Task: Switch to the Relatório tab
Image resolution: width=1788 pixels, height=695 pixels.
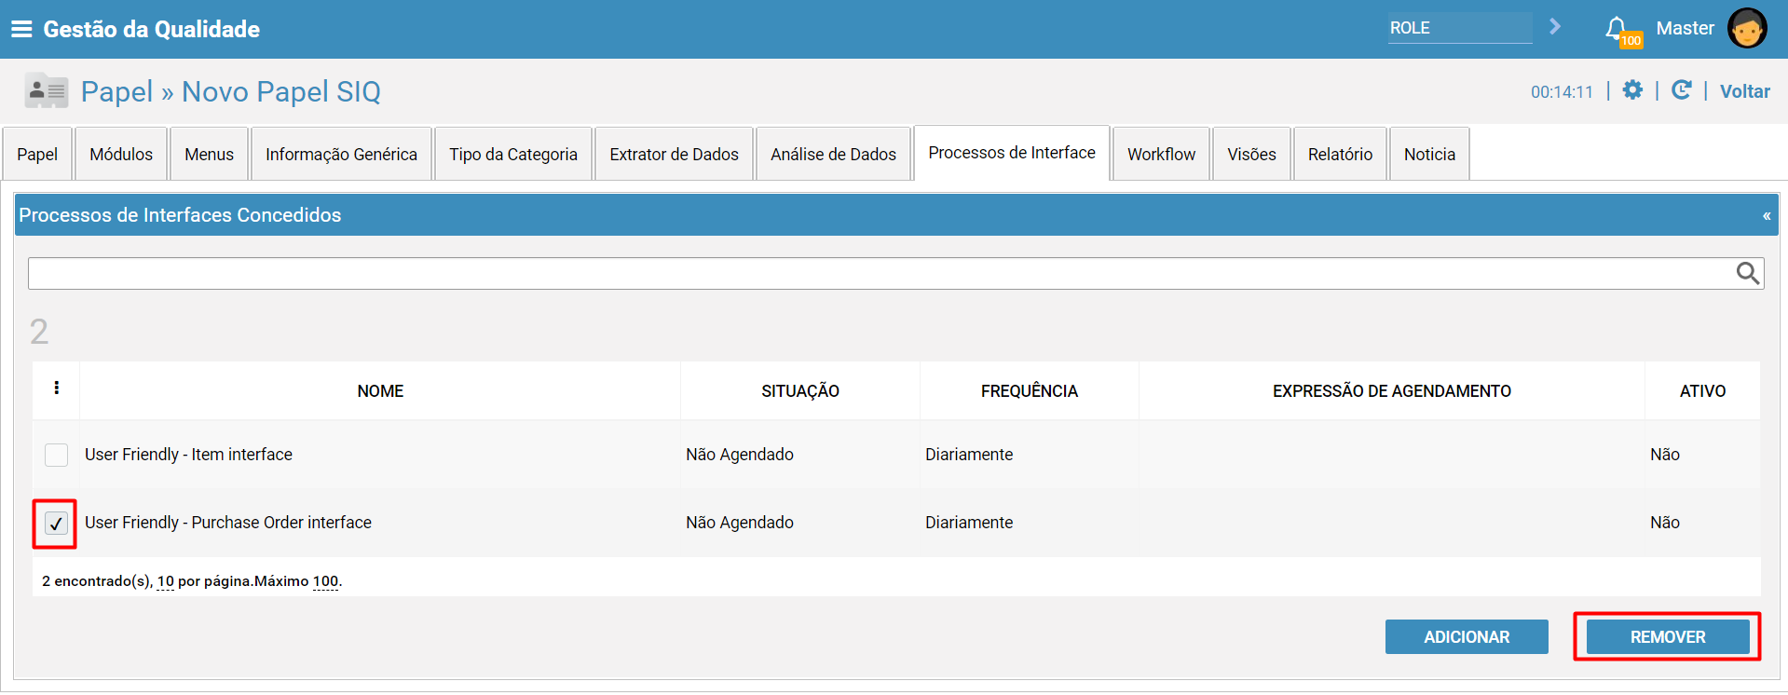Action: point(1340,154)
